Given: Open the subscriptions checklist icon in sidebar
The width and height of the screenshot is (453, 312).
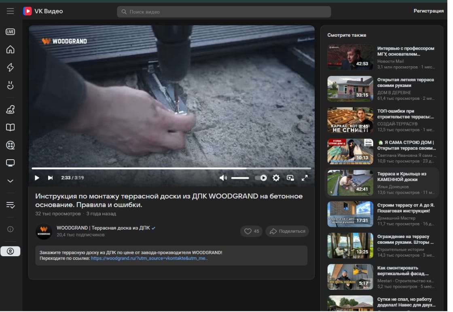Looking at the screenshot, I should 11,205.
